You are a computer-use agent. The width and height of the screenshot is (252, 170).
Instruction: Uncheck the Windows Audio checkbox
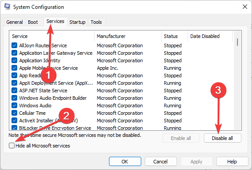click(14, 106)
